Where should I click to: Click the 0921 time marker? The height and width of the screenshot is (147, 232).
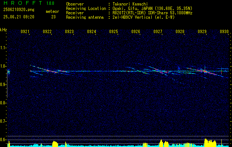pyautogui.click(x=25, y=32)
